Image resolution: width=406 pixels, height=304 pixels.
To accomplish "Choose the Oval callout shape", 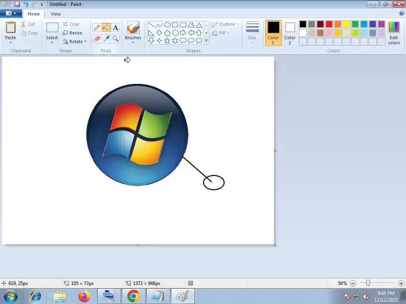I will [x=191, y=41].
